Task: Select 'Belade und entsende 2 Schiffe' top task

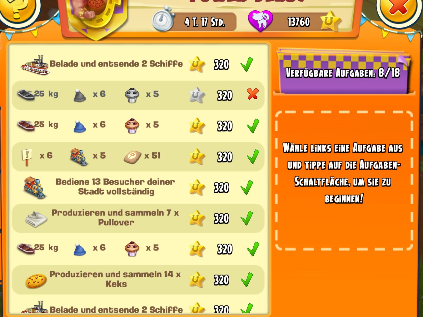Action: tap(138, 64)
